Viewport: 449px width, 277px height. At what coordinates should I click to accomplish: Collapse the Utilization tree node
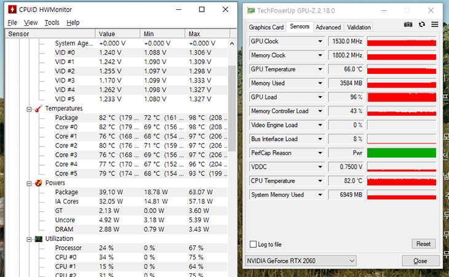click(29, 239)
